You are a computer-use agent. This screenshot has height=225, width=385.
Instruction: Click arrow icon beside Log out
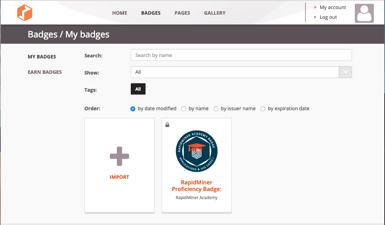pos(315,17)
